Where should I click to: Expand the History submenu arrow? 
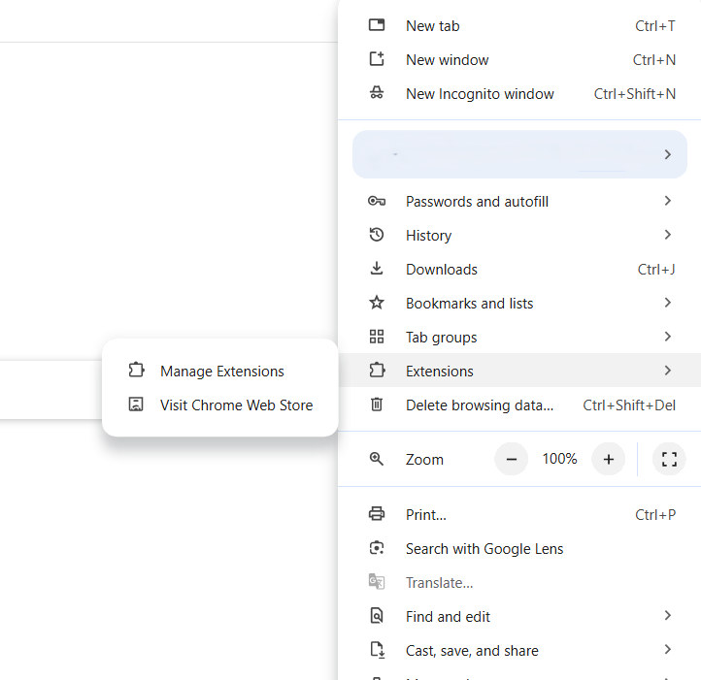pyautogui.click(x=667, y=236)
